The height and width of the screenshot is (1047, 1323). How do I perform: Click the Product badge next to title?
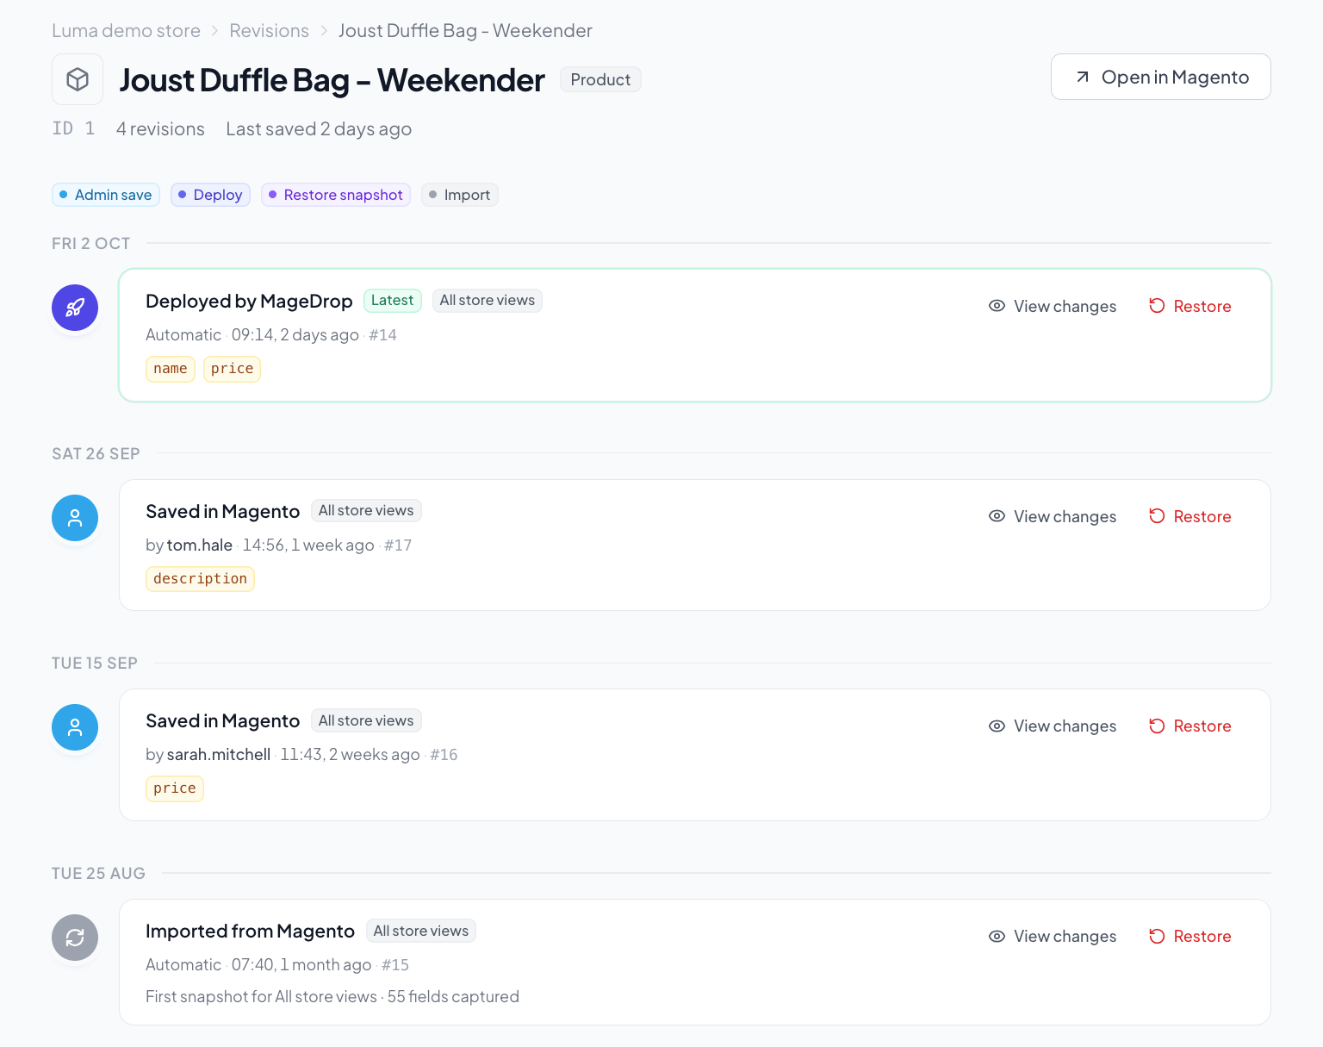pos(600,79)
